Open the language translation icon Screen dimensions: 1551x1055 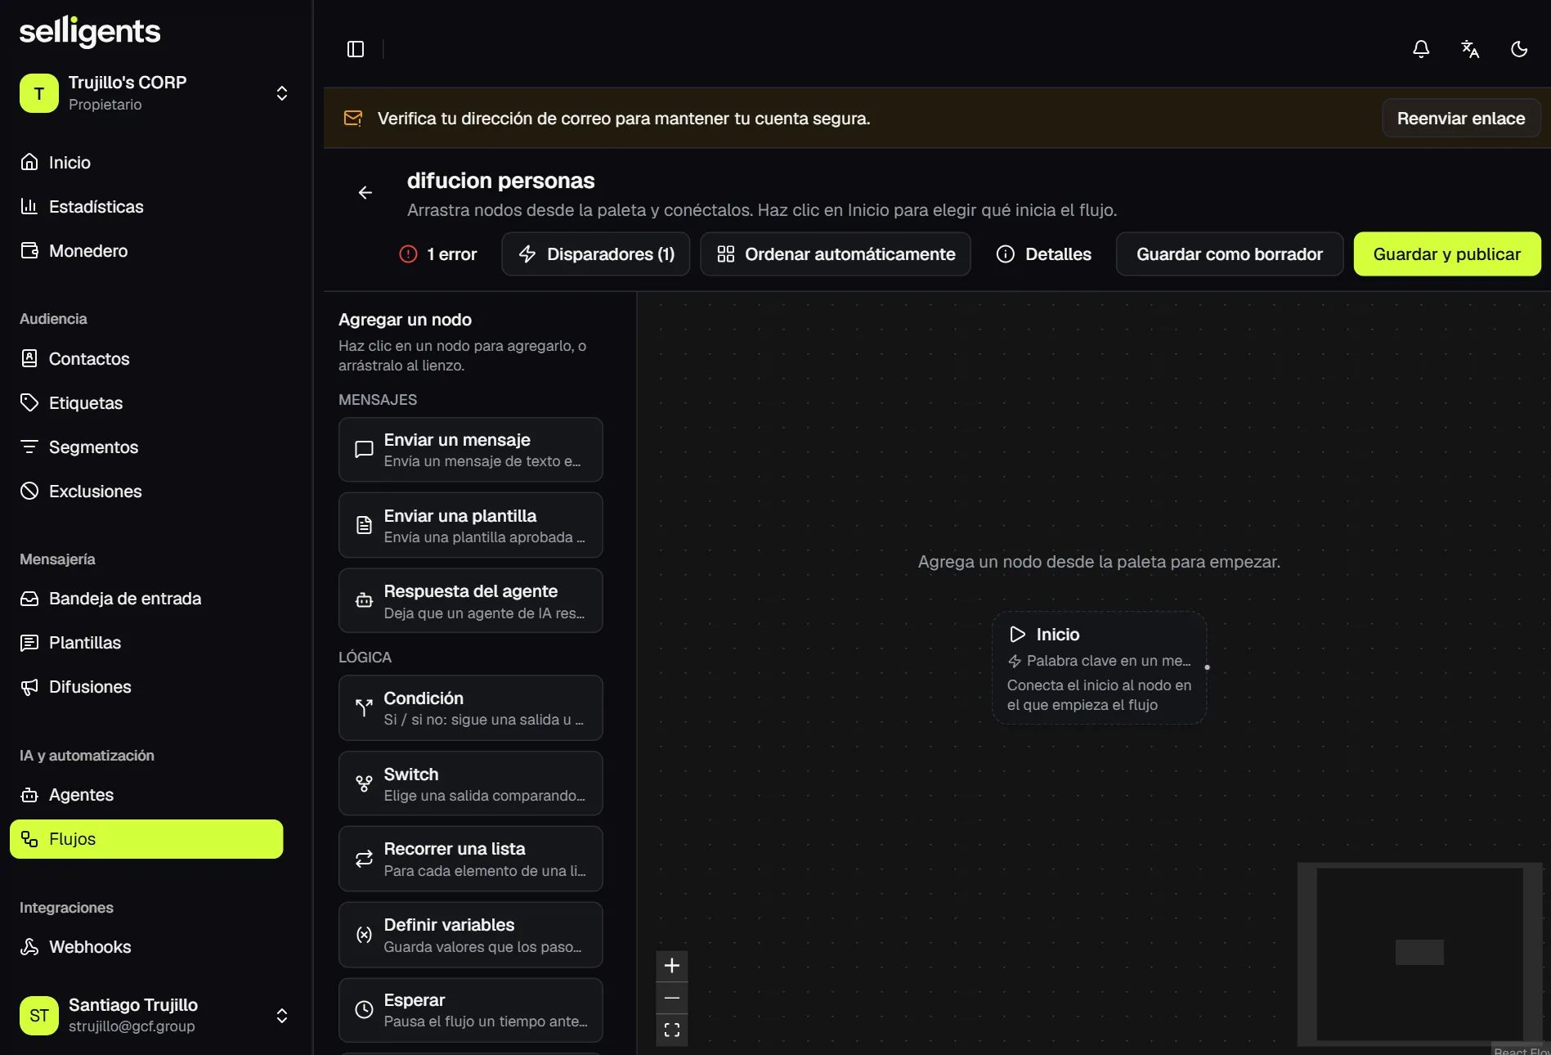1470,49
